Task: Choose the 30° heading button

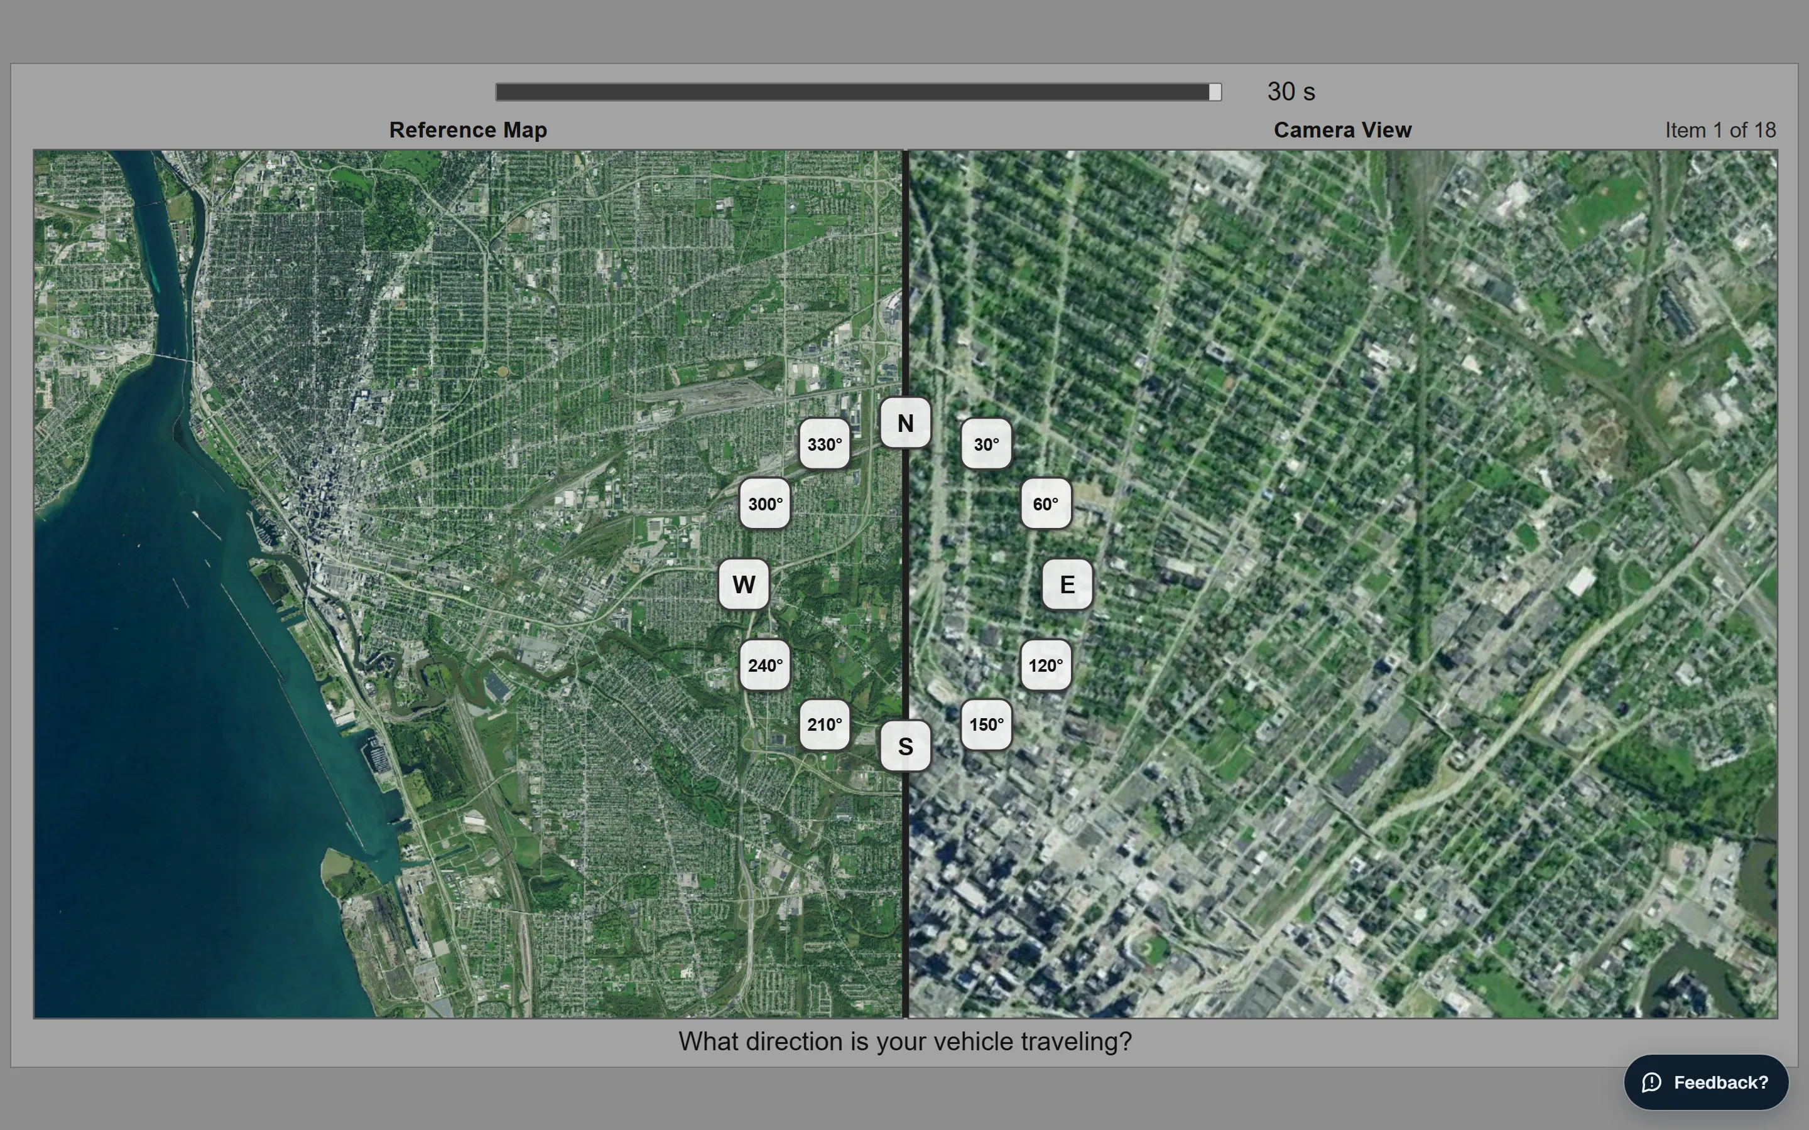Action: click(986, 444)
